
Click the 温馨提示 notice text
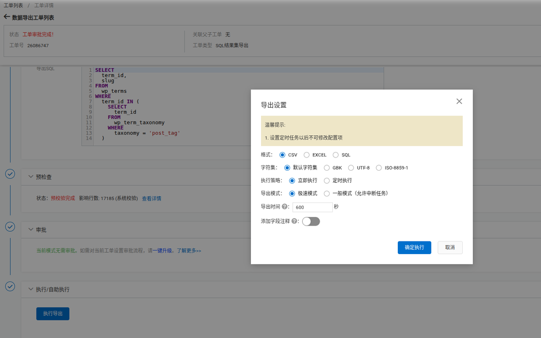(x=275, y=125)
